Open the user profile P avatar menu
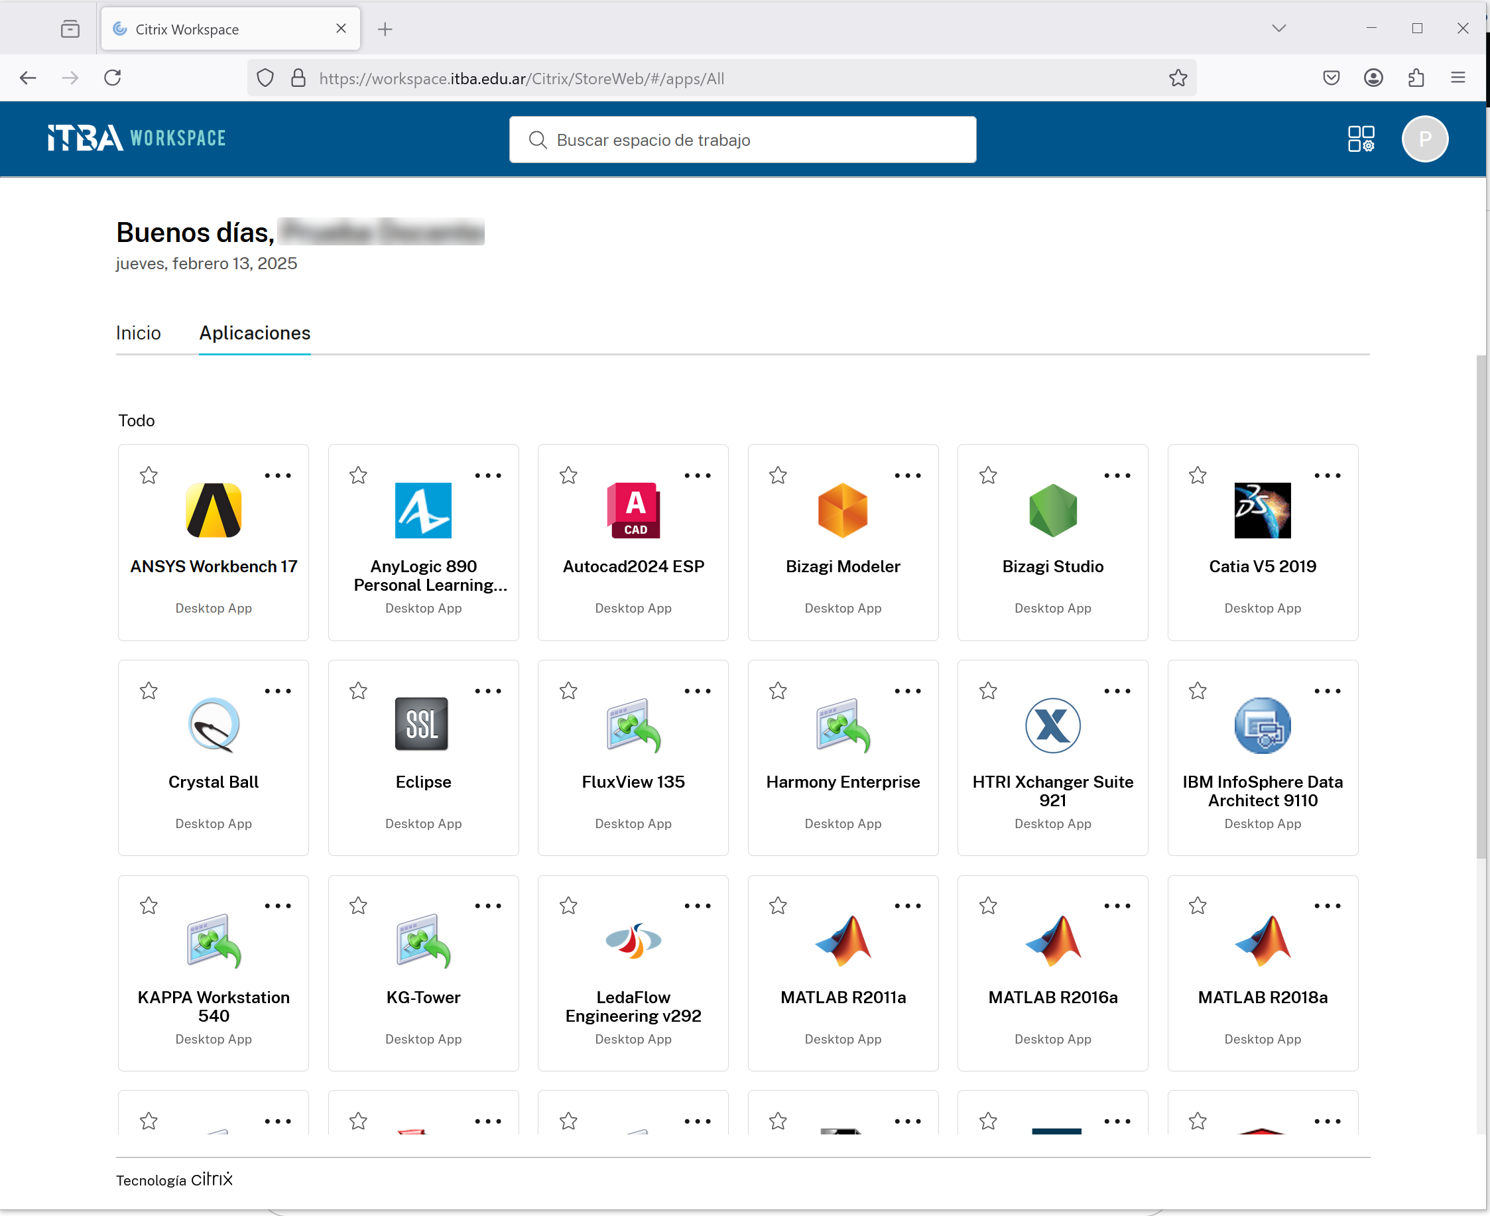This screenshot has height=1216, width=1490. (x=1424, y=139)
